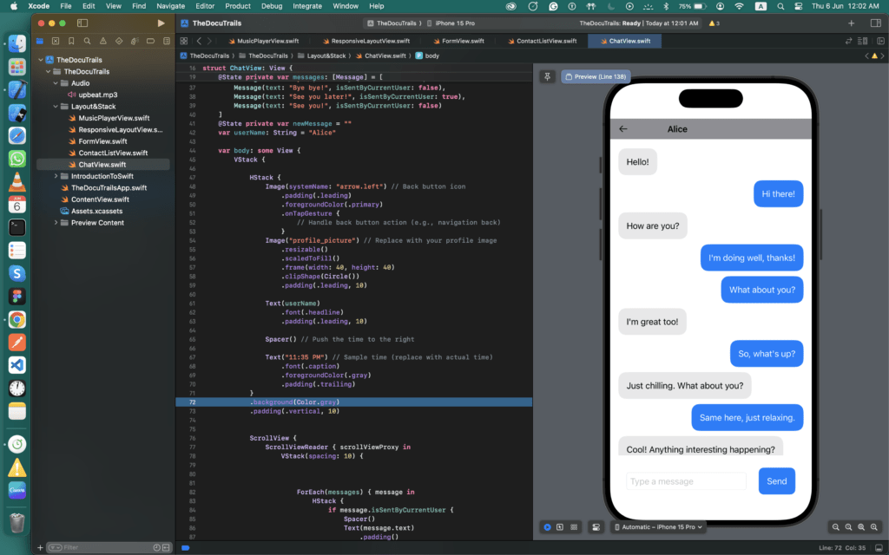This screenshot has width=889, height=555.
Task: Zoom in the preview canvas
Action: [x=874, y=526]
